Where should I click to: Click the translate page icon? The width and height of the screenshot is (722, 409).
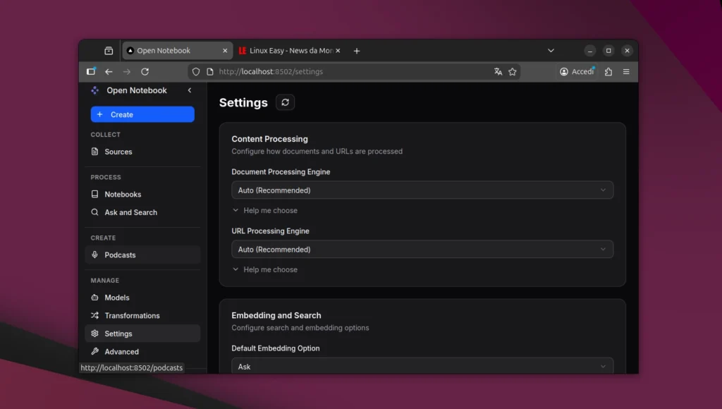pos(498,71)
